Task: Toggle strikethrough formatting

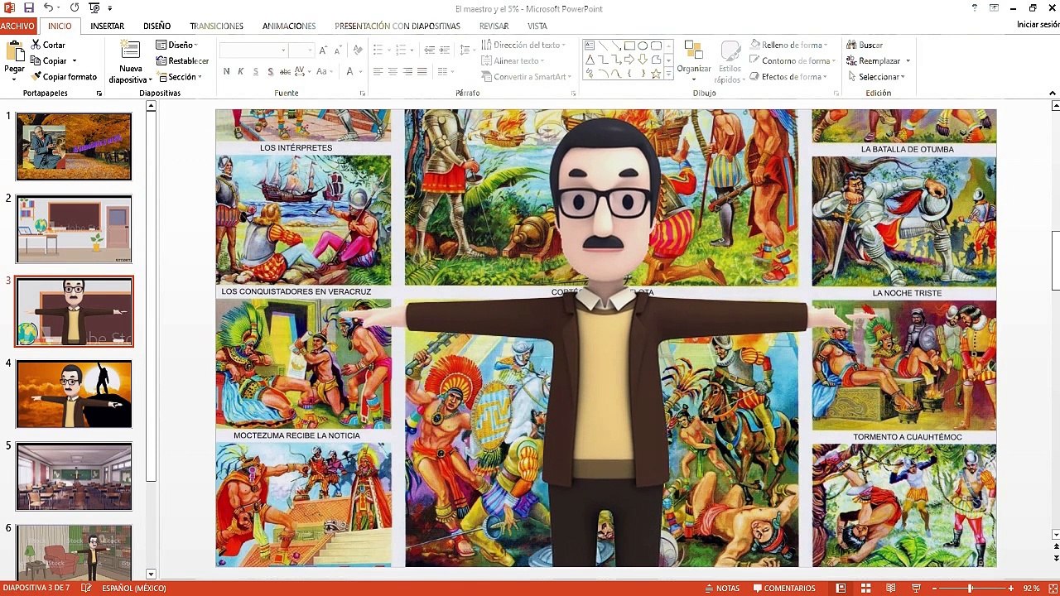Action: 284,71
